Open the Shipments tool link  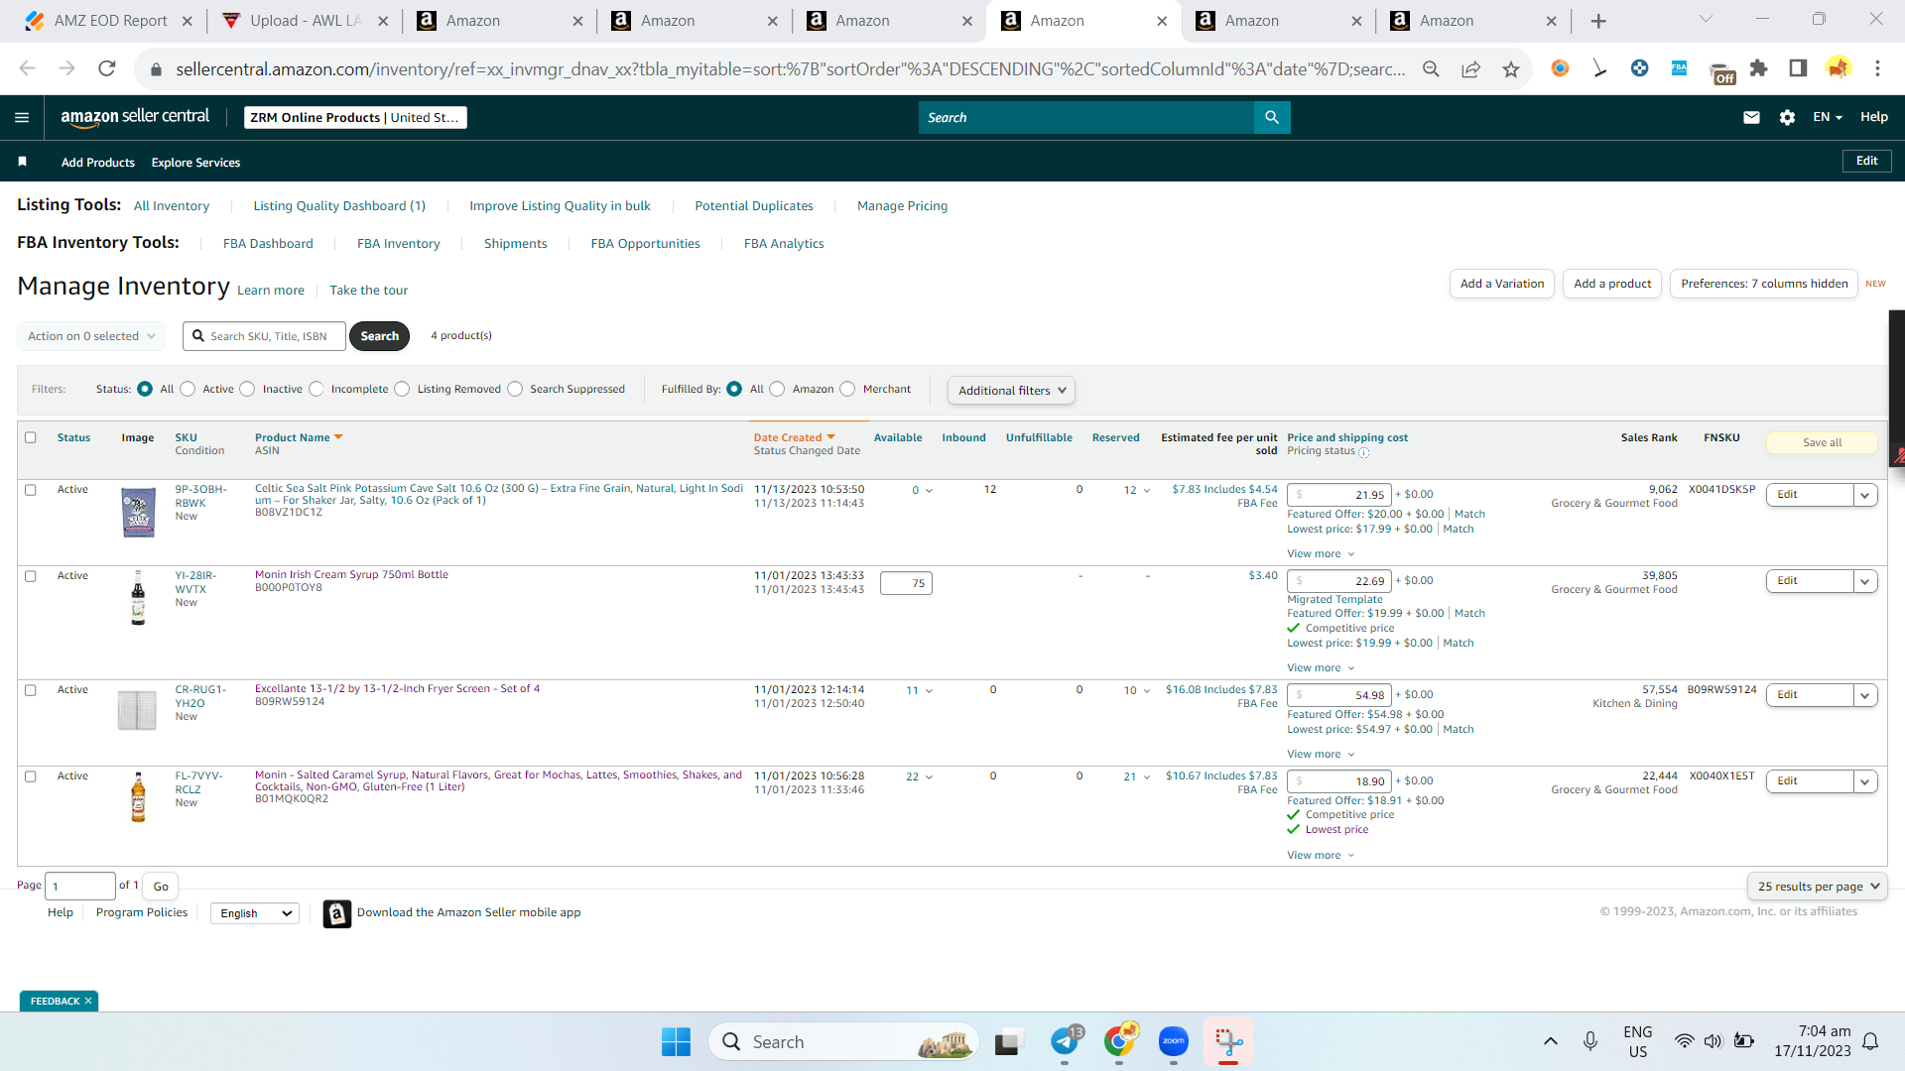(515, 244)
